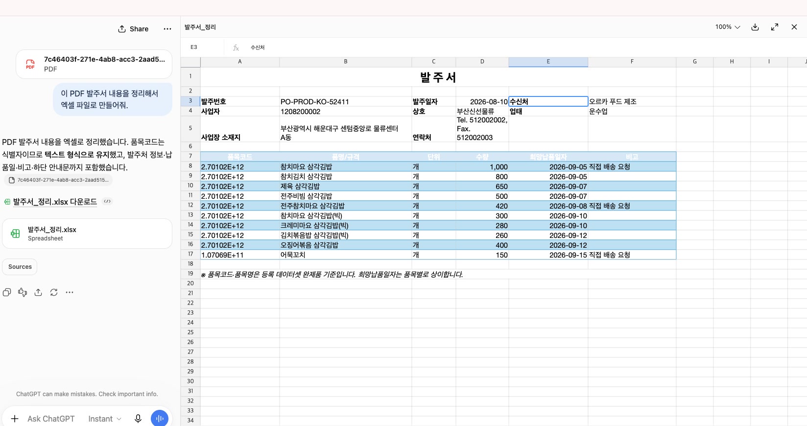Select the 참치마요 삼각김밥 cell in row 8
The image size is (807, 426).
[x=346, y=166]
